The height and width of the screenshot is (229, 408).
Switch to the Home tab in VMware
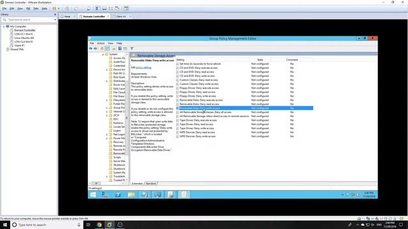click(x=67, y=17)
